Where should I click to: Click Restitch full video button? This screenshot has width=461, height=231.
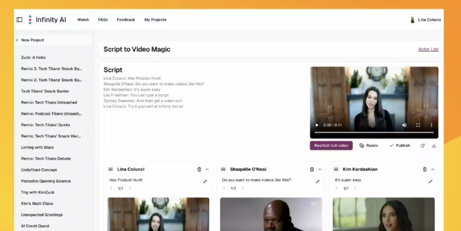coord(331,146)
